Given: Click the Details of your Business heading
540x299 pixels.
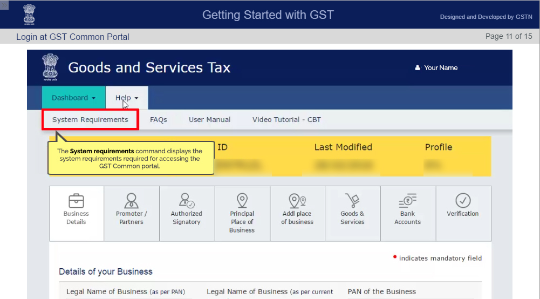Looking at the screenshot, I should pyautogui.click(x=106, y=271).
